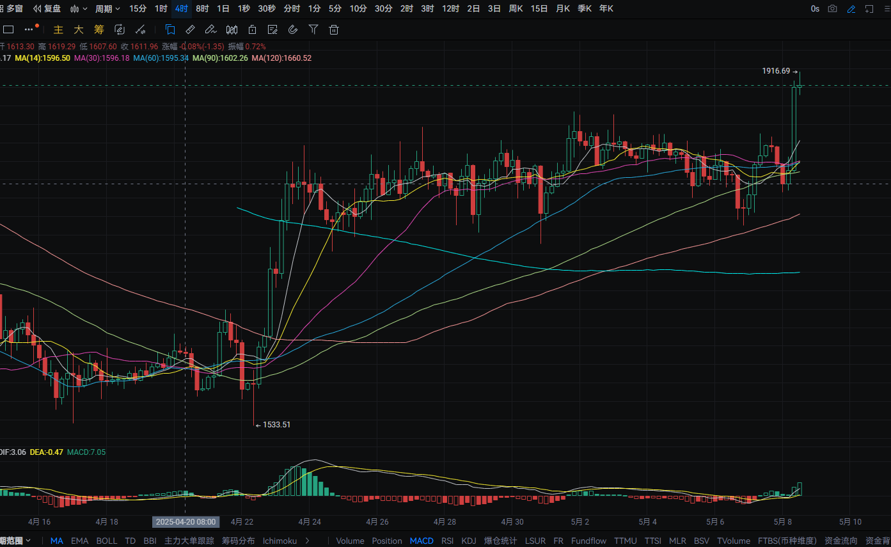
Task: Click the filter funnel icon
Action: (x=313, y=29)
